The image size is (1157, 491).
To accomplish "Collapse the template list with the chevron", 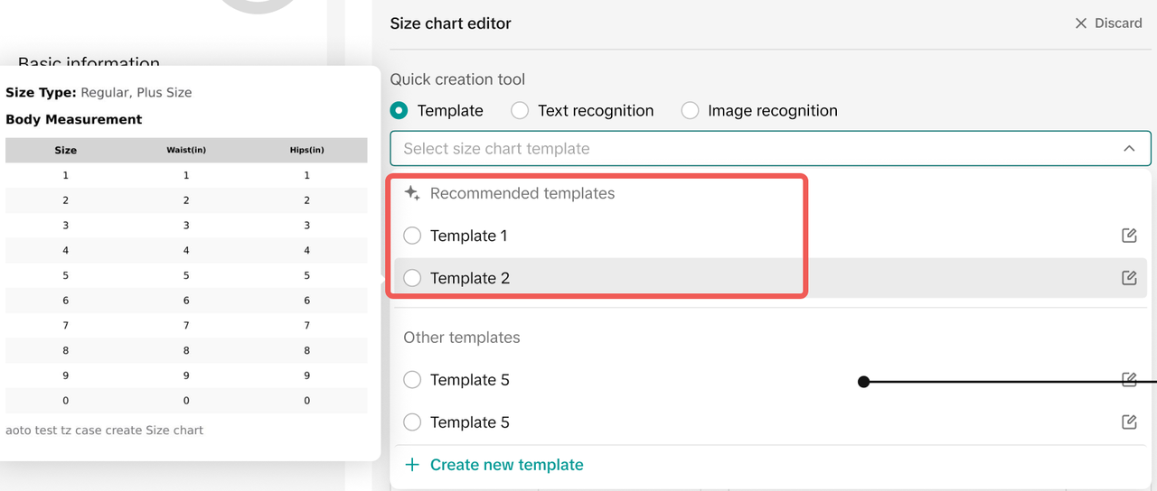I will (1129, 149).
